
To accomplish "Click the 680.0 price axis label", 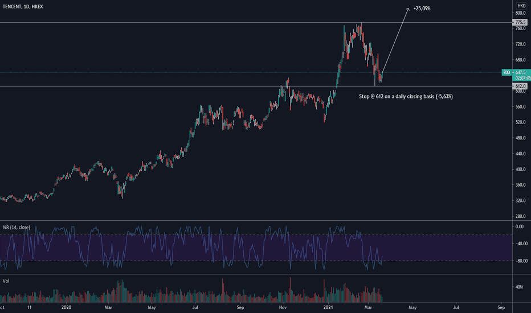I will (x=521, y=60).
